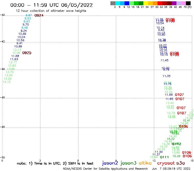Click the NOAA/NESDIS credit line
This screenshot has height=171, width=194.
[x=105, y=169]
